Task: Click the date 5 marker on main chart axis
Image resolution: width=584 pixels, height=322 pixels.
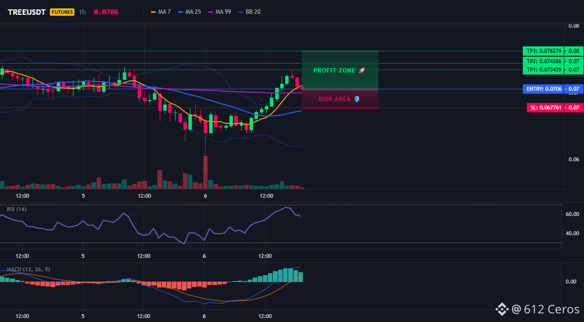Action: click(x=83, y=196)
